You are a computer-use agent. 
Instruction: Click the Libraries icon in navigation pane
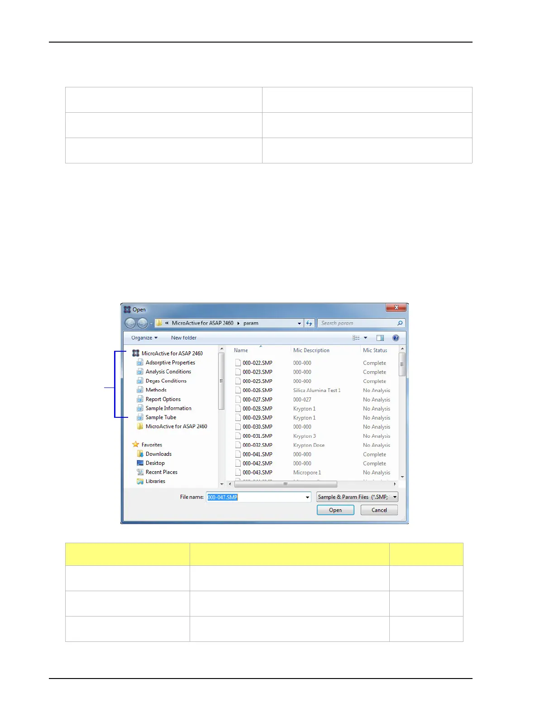tap(140, 481)
